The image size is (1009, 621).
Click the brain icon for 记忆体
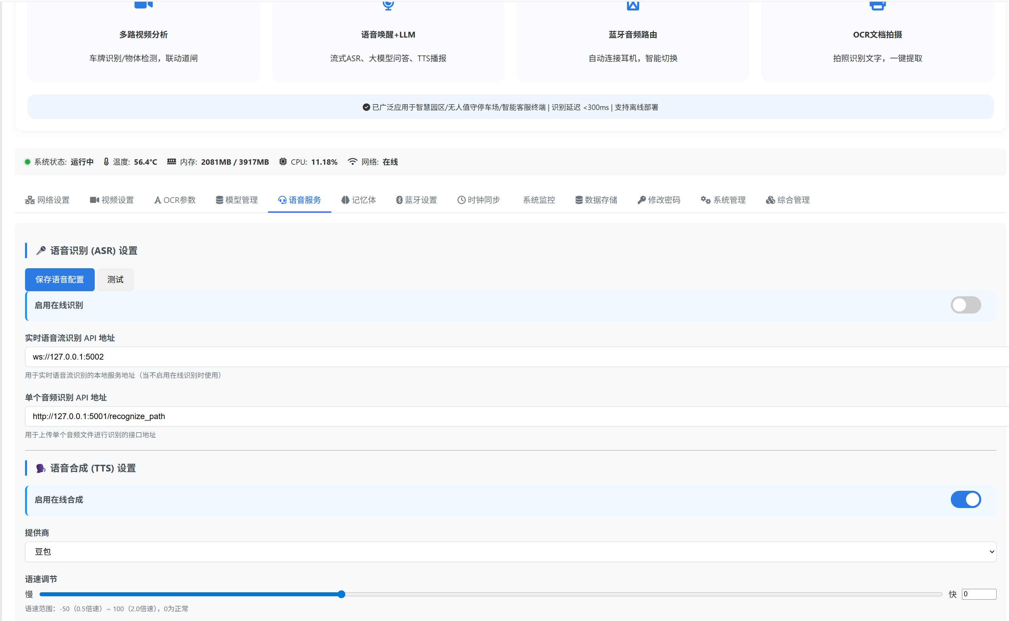pos(345,200)
